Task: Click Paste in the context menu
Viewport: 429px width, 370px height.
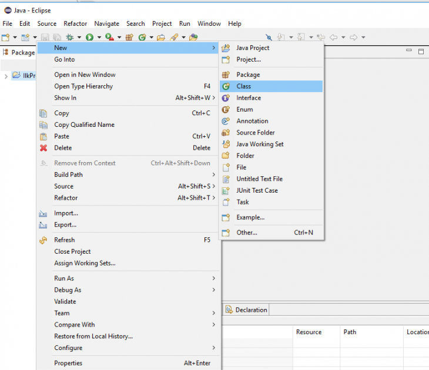Action: pyautogui.click(x=128, y=136)
